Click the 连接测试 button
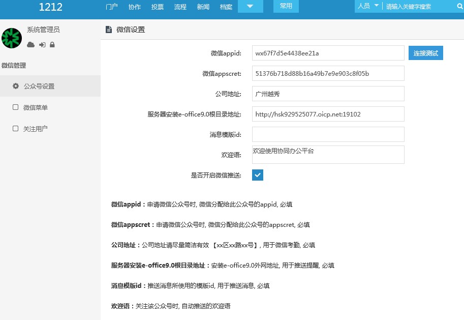 425,53
